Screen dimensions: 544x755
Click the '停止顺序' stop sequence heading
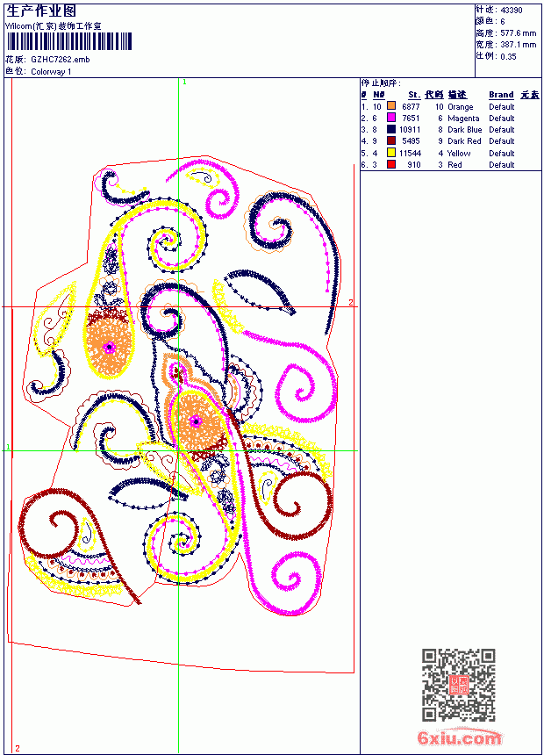click(381, 83)
